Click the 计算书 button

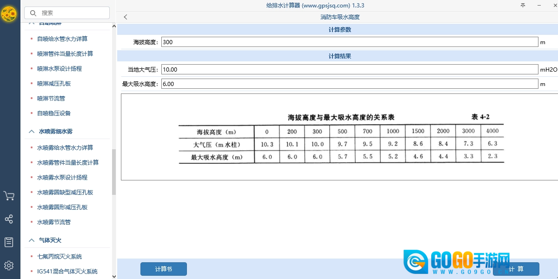(x=164, y=269)
